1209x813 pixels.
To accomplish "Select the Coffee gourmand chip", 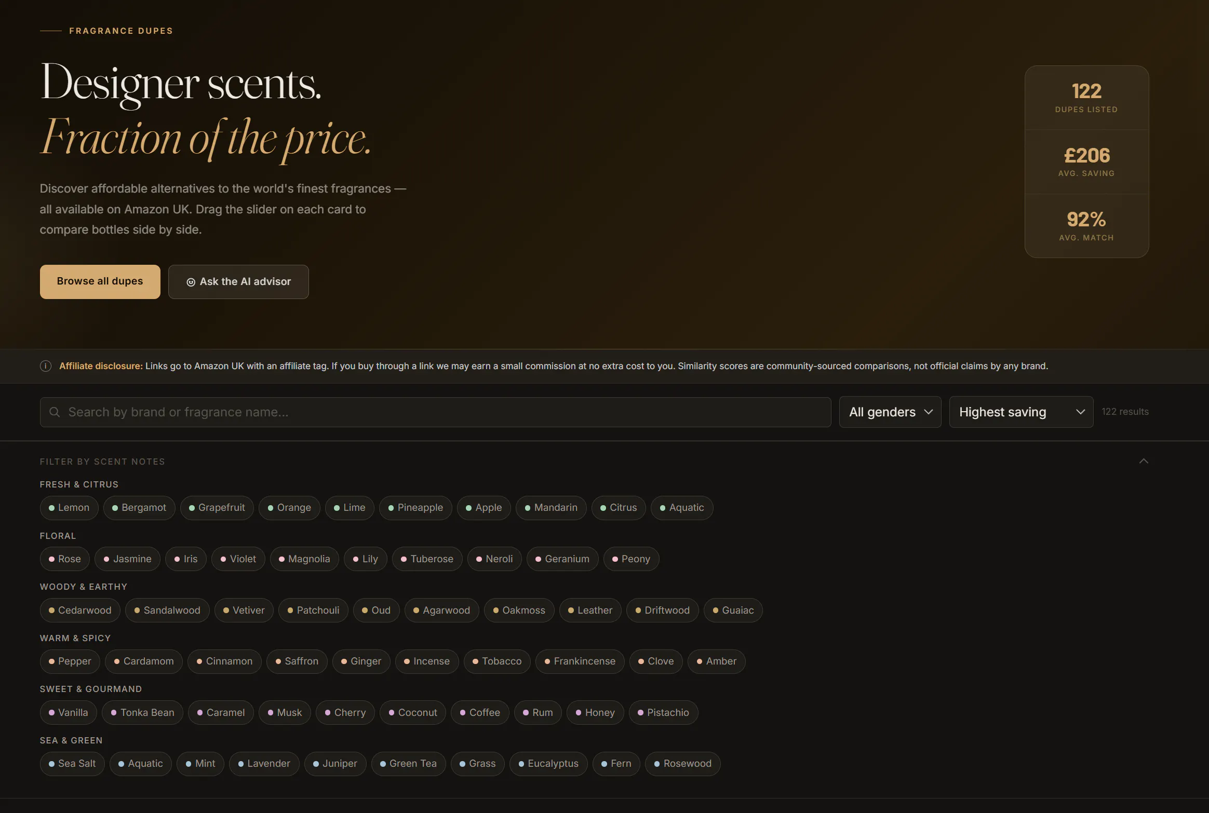I will 480,713.
